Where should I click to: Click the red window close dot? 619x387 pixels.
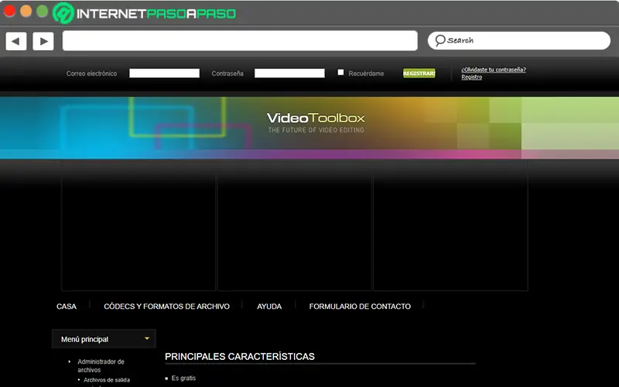[9, 12]
